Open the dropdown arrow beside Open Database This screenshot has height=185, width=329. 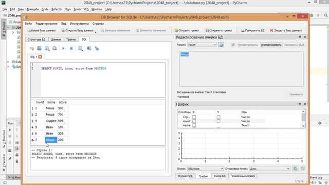(96, 32)
